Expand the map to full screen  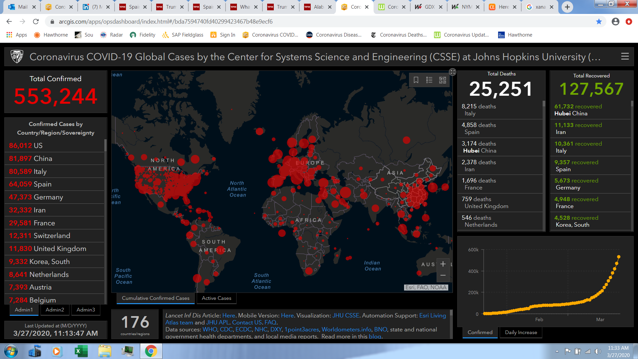click(453, 72)
